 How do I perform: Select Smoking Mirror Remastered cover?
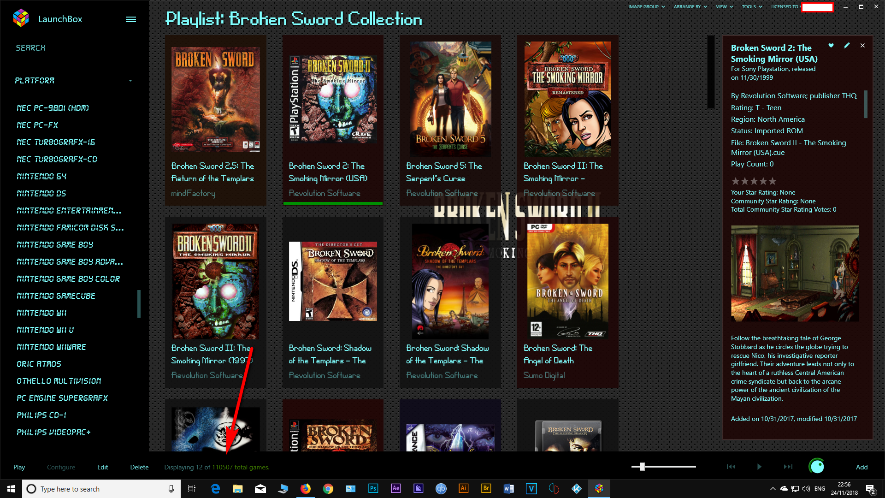tap(567, 99)
